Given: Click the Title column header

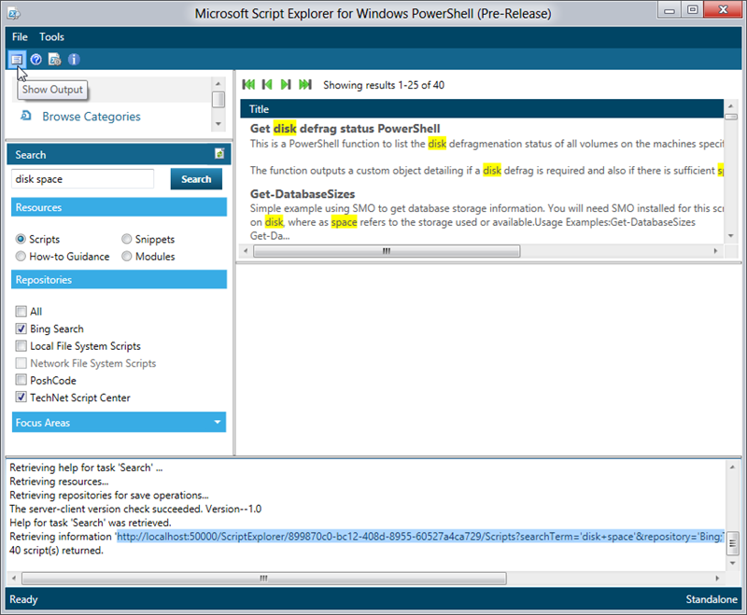Looking at the screenshot, I should click(482, 109).
